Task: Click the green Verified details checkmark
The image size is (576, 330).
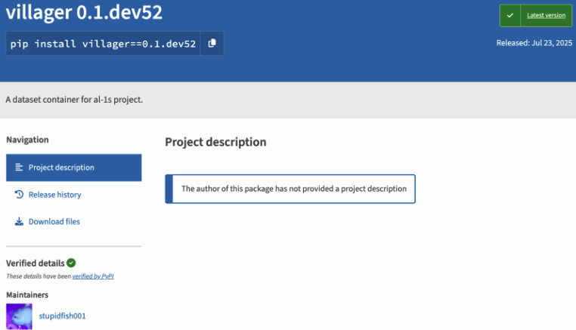Action: pyautogui.click(x=71, y=263)
